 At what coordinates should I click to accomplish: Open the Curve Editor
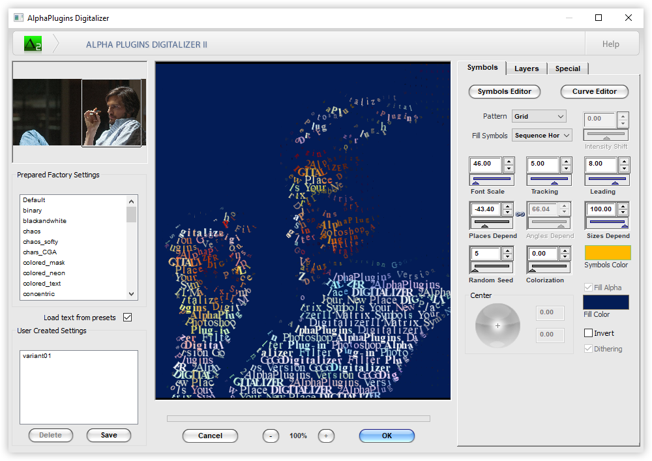[594, 91]
